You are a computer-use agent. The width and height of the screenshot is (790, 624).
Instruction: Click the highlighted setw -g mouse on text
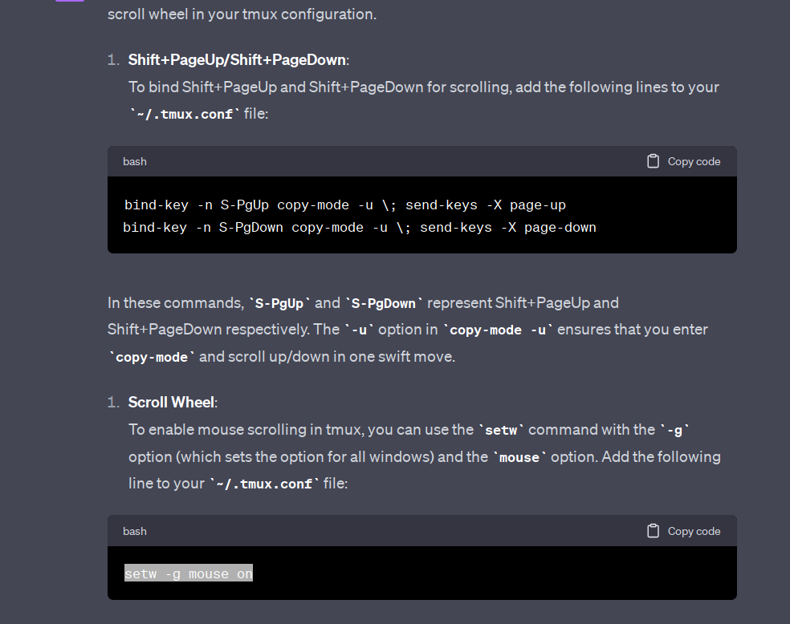(x=189, y=573)
